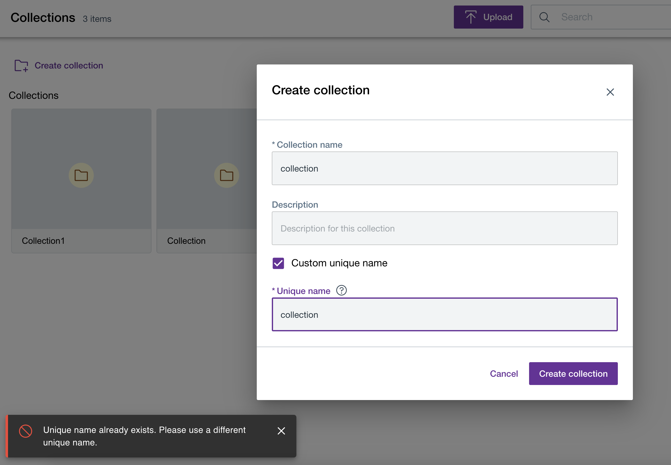
Task: Focus the Description text field
Action: (x=444, y=228)
